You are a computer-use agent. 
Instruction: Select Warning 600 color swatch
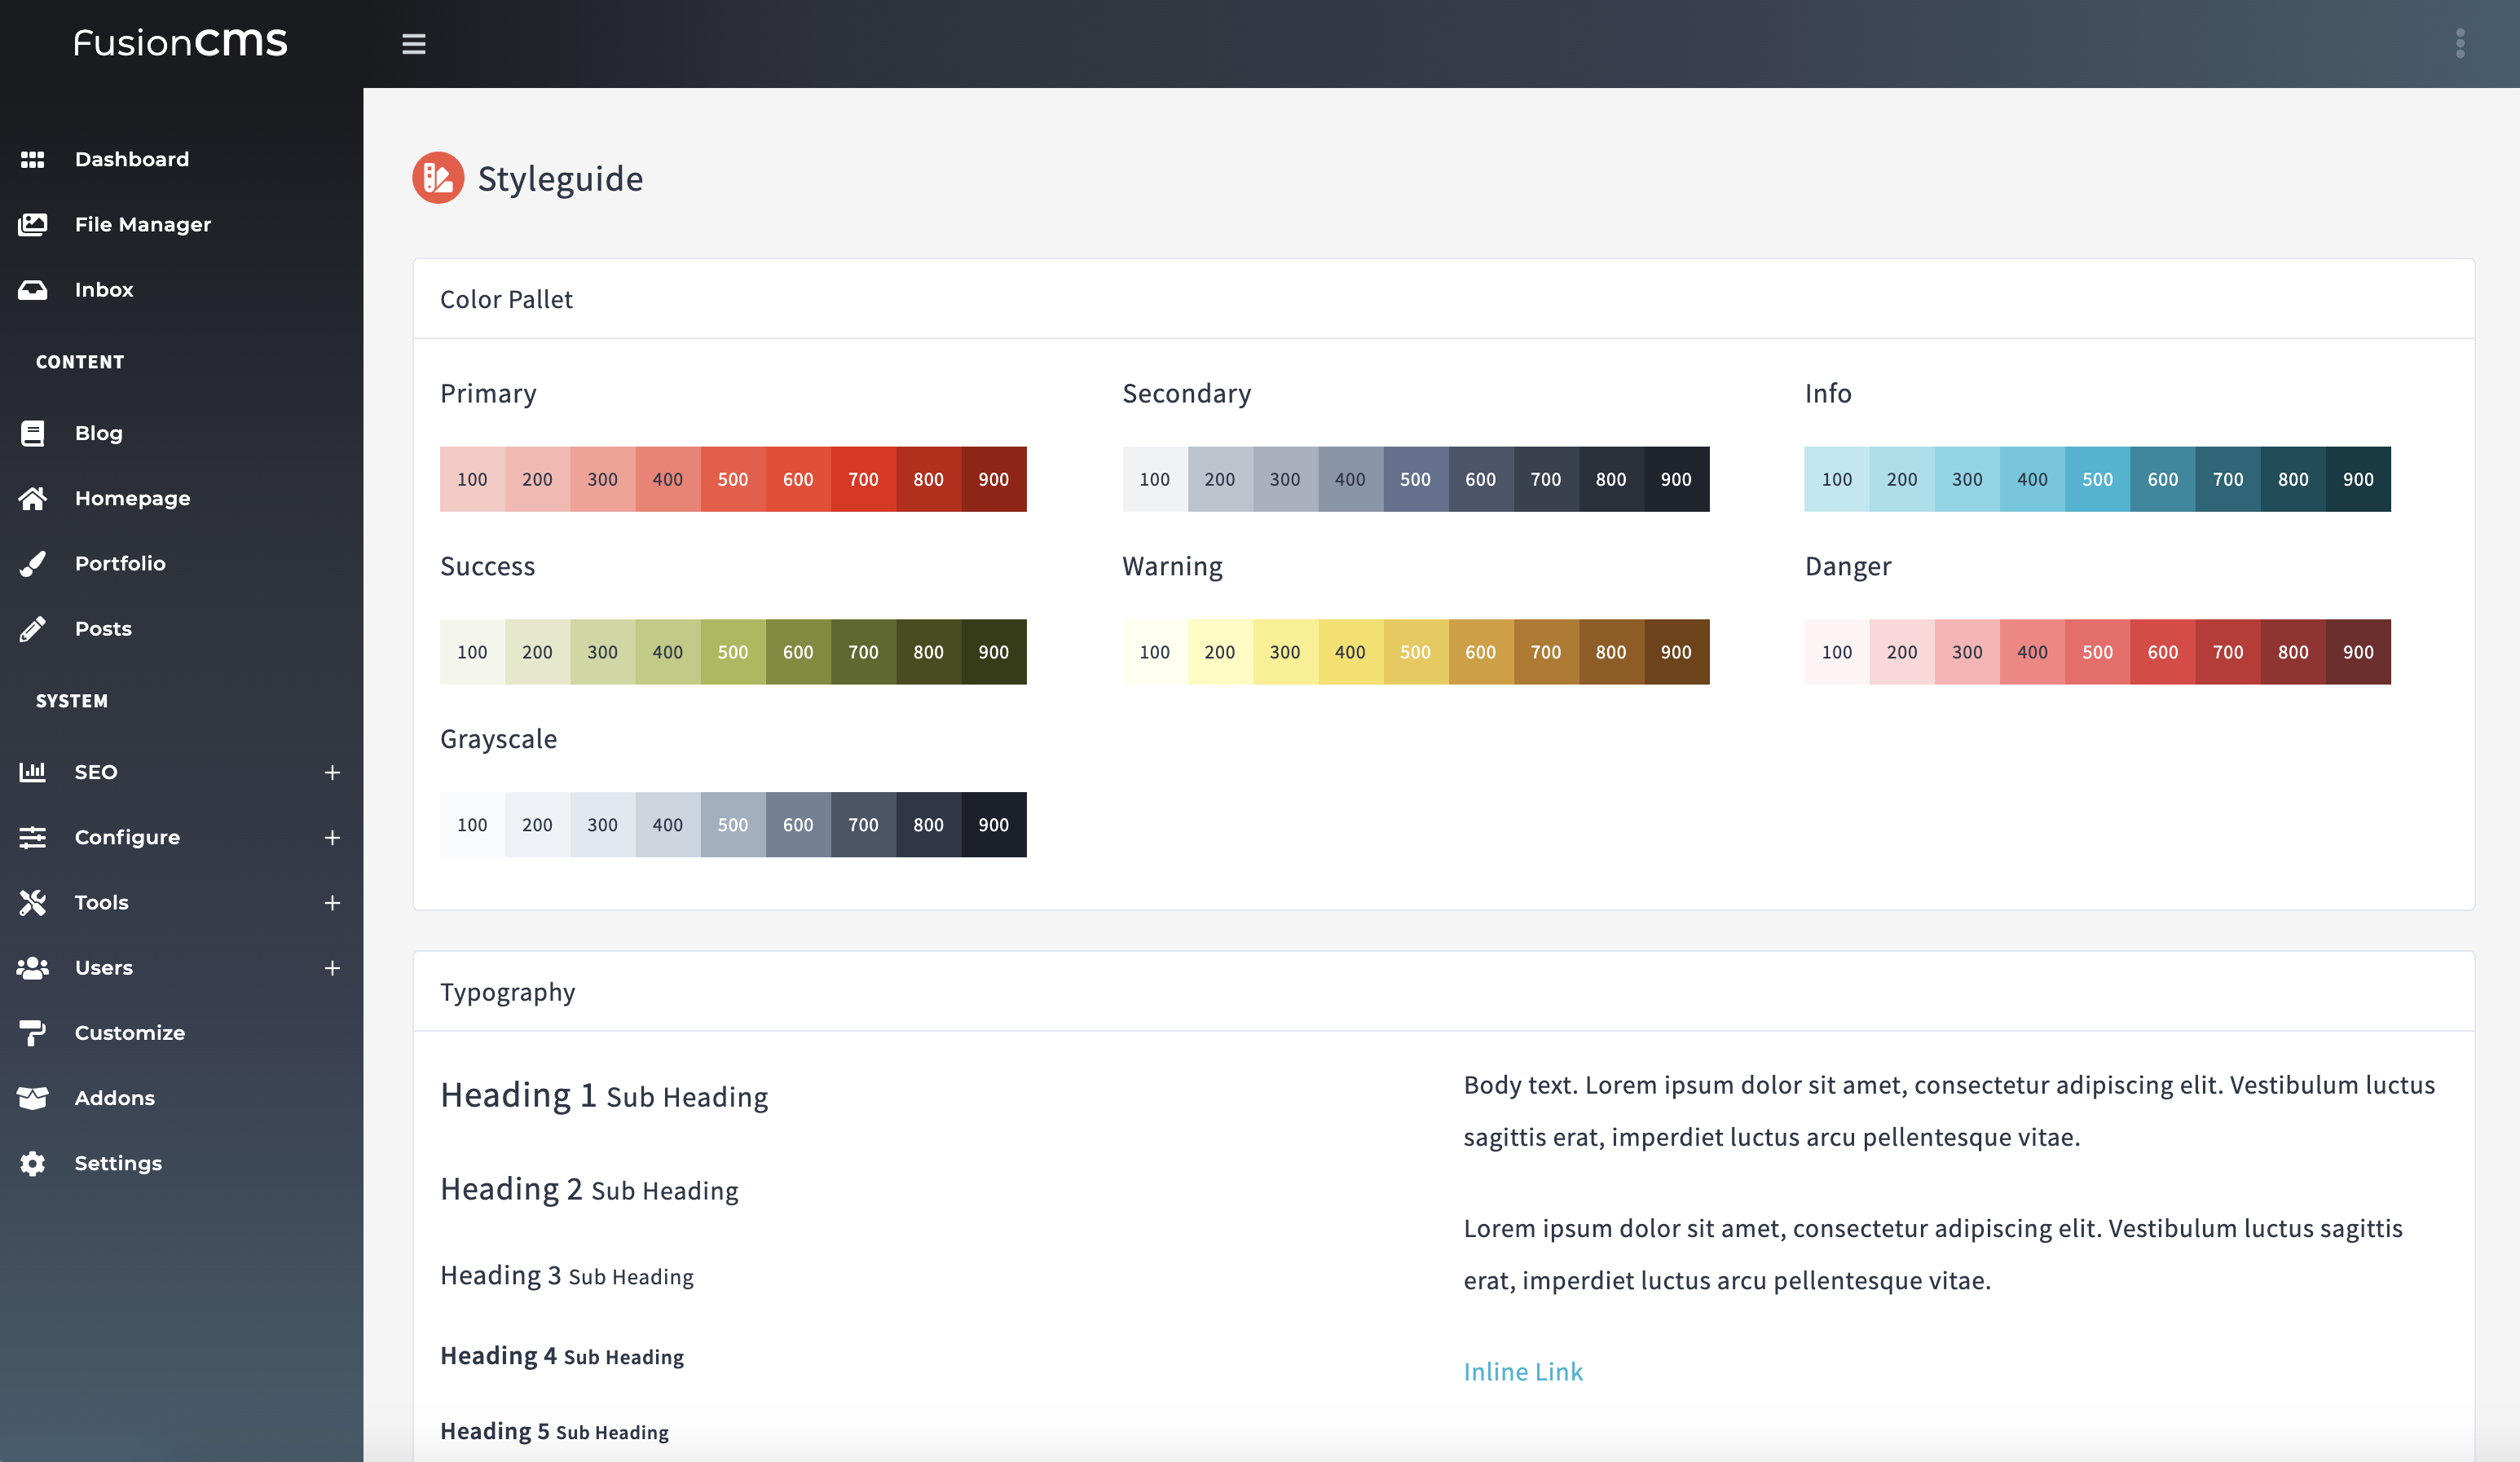coord(1481,652)
